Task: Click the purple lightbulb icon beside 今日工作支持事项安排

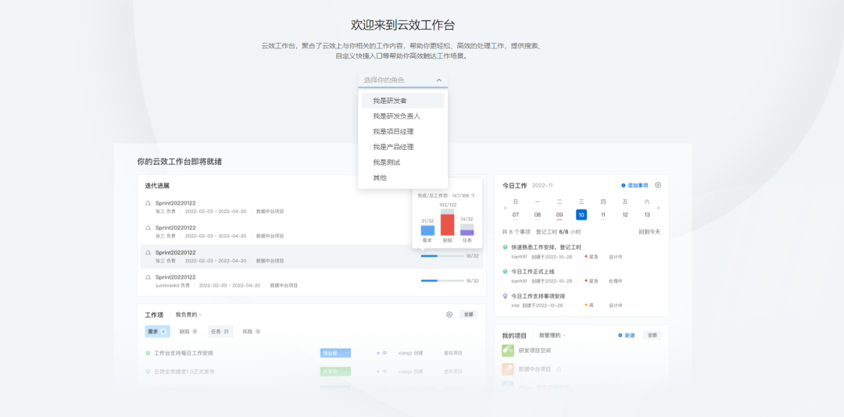Action: (x=505, y=296)
